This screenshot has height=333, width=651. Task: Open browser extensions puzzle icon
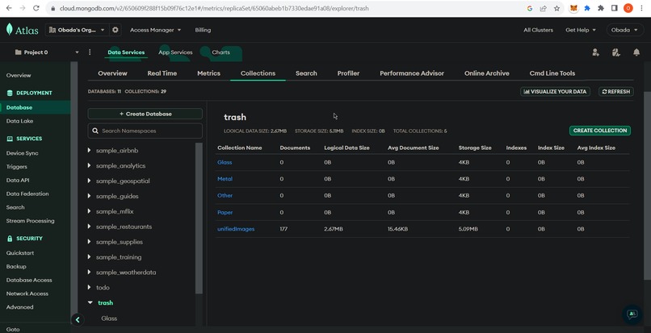coord(601,8)
